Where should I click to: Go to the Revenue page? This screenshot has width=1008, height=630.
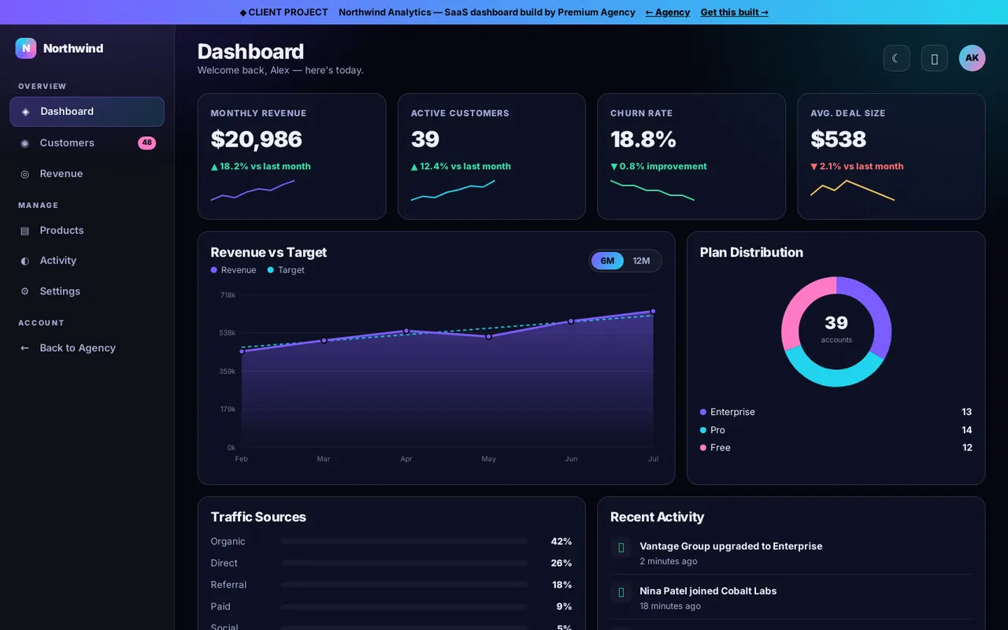(87, 174)
